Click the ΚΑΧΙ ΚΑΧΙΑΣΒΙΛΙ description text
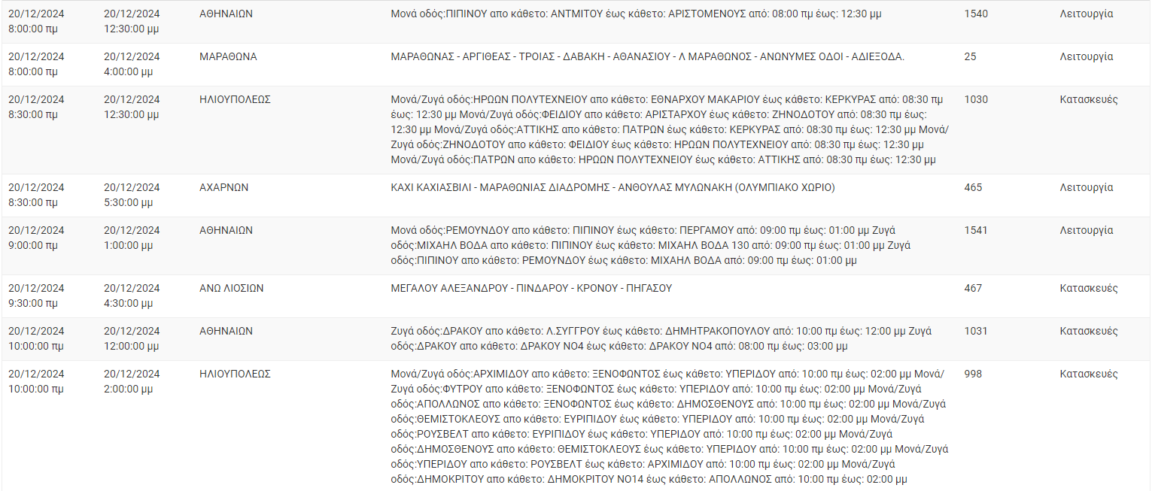 [612, 188]
